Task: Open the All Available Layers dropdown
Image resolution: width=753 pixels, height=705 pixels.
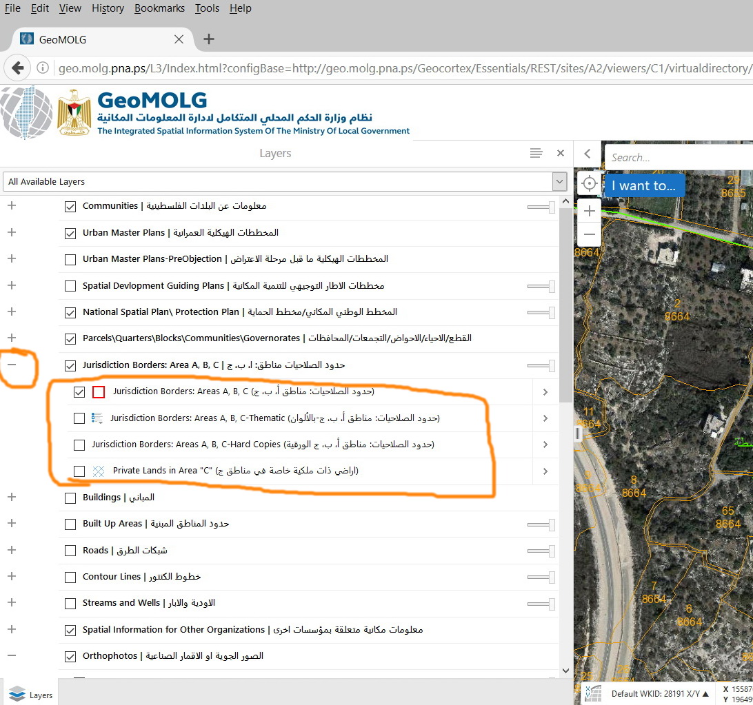Action: pyautogui.click(x=559, y=181)
